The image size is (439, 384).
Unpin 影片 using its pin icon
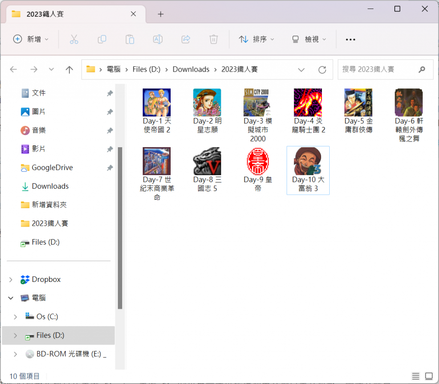[x=110, y=149]
